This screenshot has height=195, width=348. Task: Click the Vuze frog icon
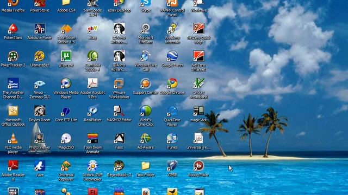(x=40, y=166)
